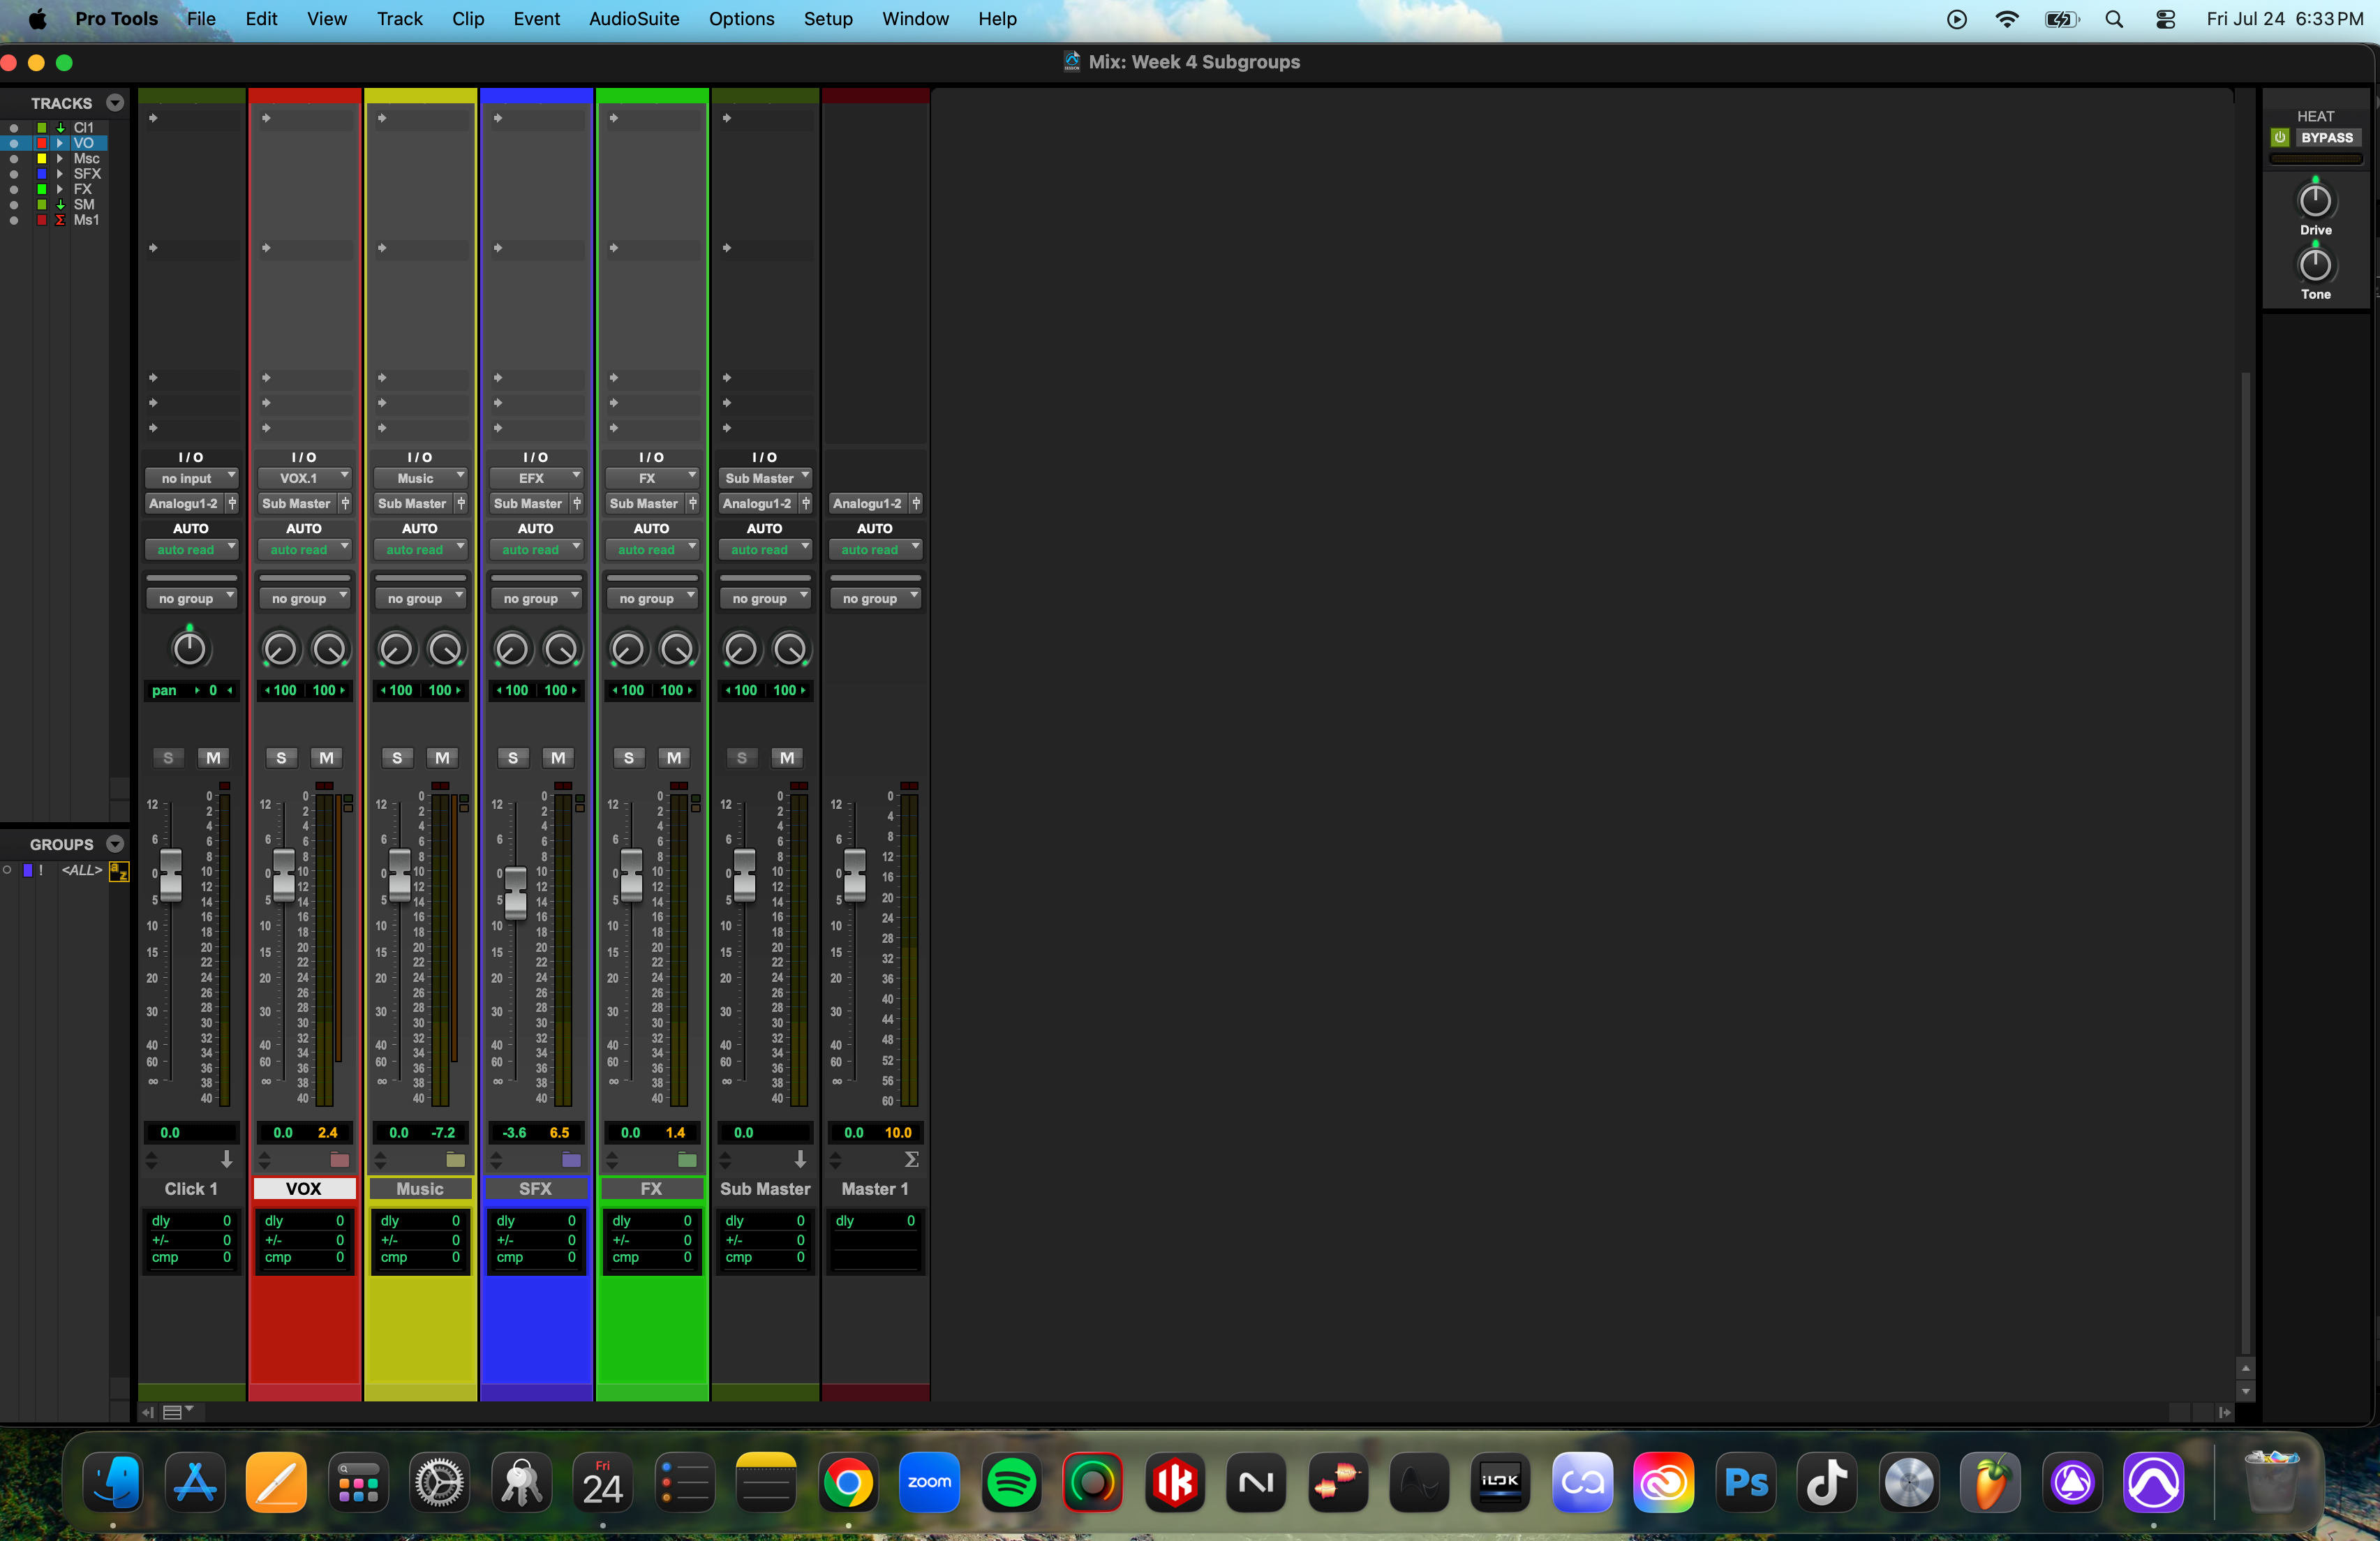Open the AudioSuite menu
Viewport: 2380px width, 1541px height.
click(634, 19)
